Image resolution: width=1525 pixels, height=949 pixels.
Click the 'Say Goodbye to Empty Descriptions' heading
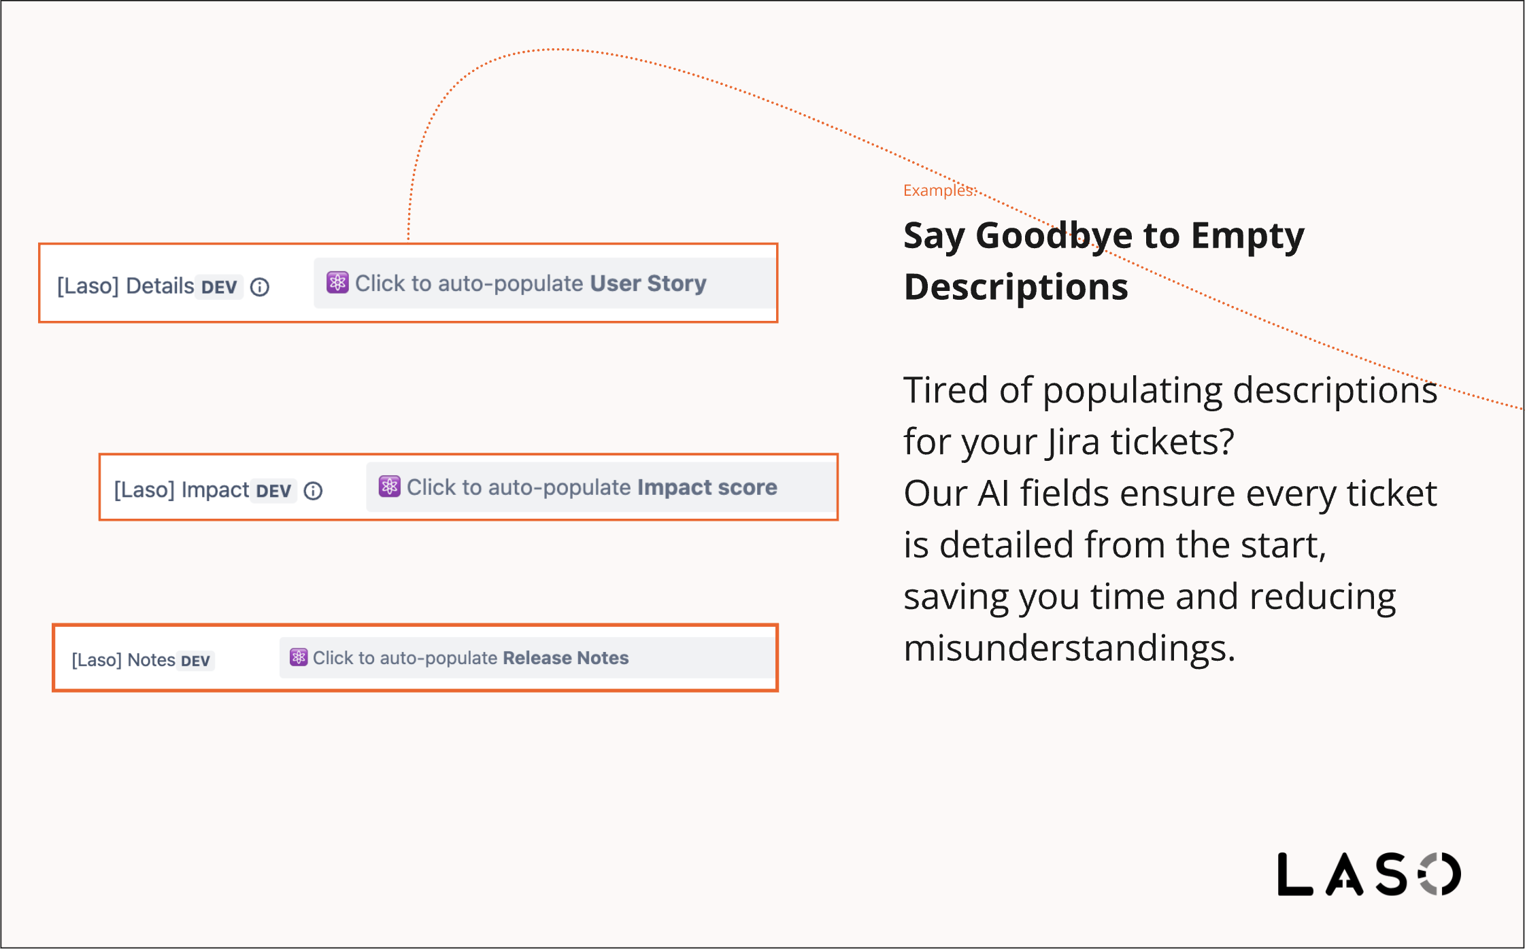point(1103,261)
